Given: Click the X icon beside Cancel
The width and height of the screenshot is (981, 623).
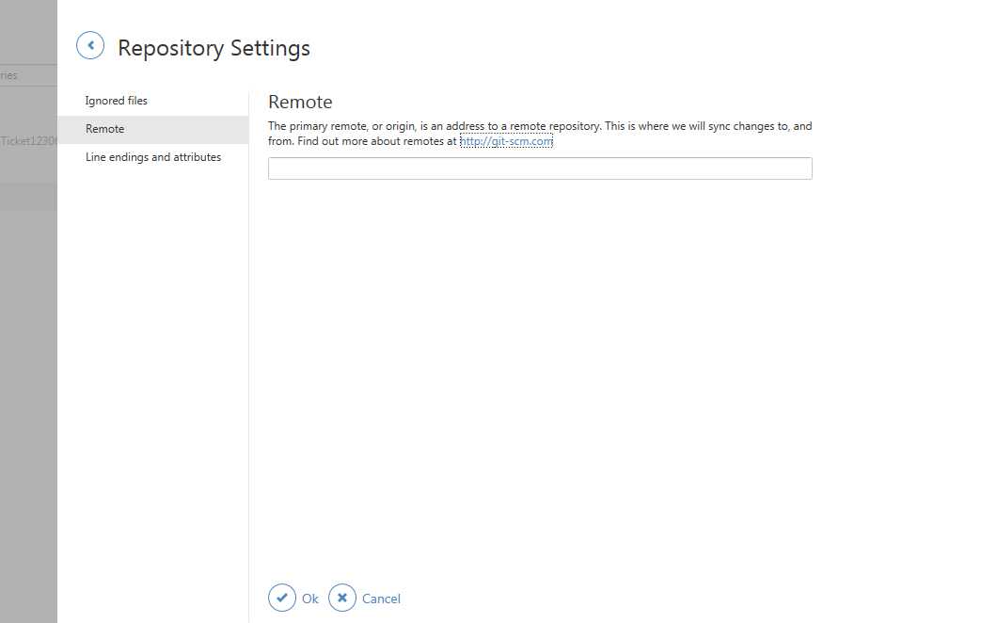Looking at the screenshot, I should point(342,598).
